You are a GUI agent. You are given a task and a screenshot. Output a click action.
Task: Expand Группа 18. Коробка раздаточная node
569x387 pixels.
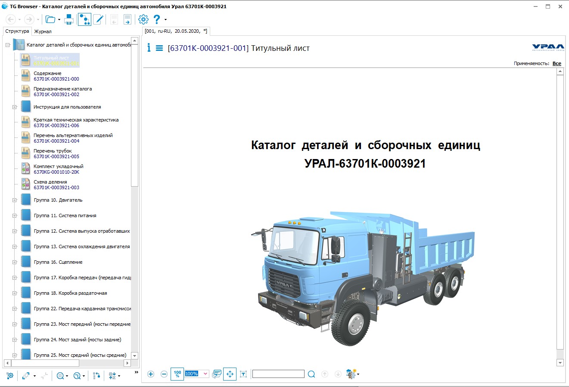(14, 293)
